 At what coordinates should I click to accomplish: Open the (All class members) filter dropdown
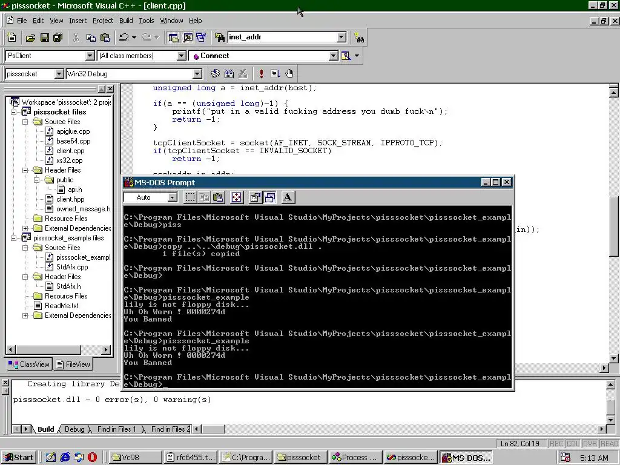(x=182, y=56)
